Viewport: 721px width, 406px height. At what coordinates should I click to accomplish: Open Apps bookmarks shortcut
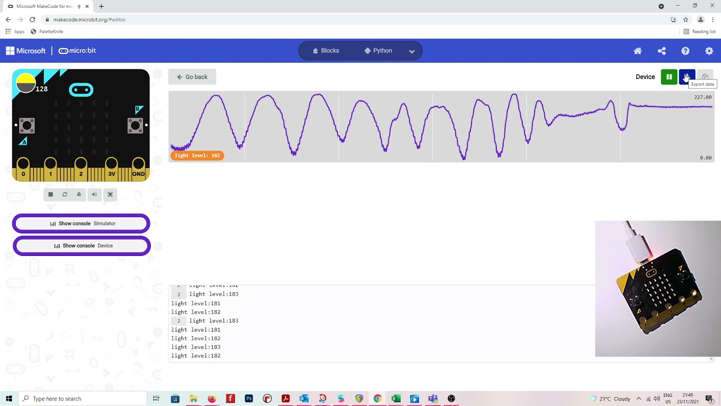[15, 32]
